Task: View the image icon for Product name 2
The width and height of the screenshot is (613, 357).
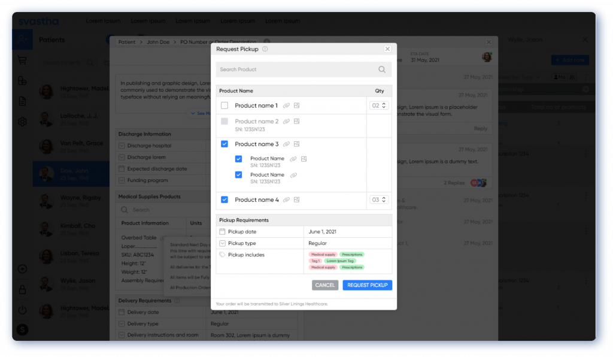Action: pos(297,122)
